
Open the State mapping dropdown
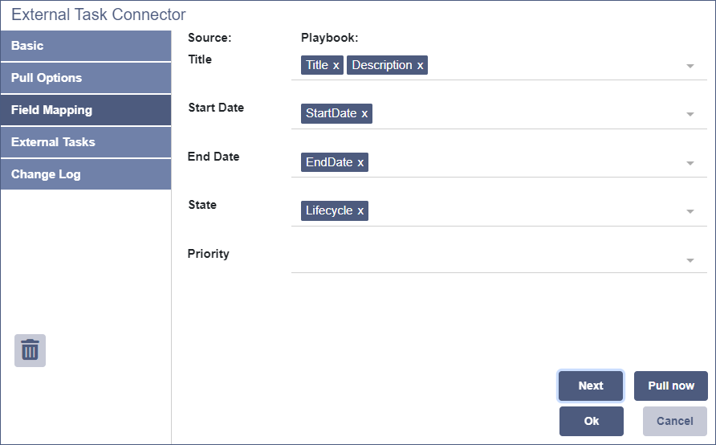(690, 211)
